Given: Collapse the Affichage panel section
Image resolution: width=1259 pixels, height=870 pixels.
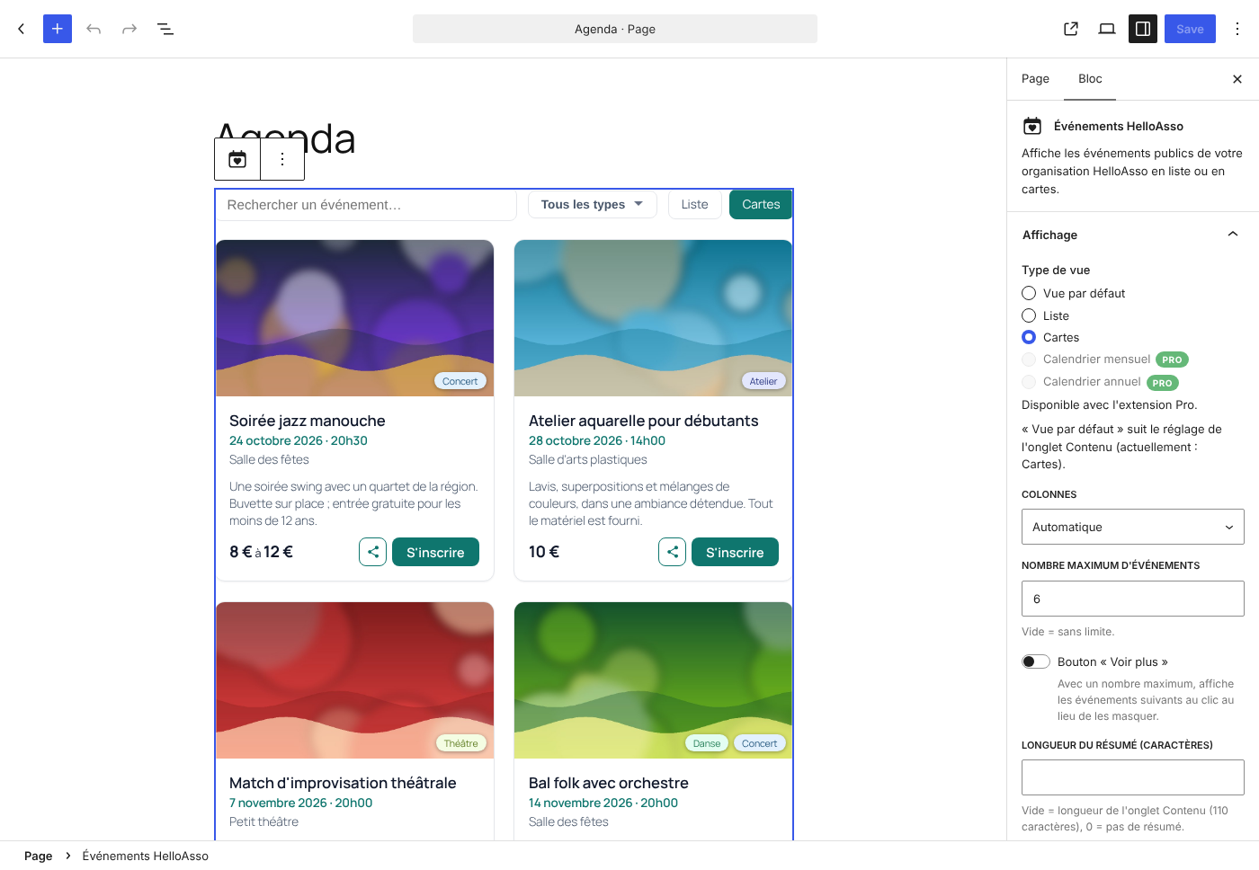Looking at the screenshot, I should pyautogui.click(x=1133, y=235).
